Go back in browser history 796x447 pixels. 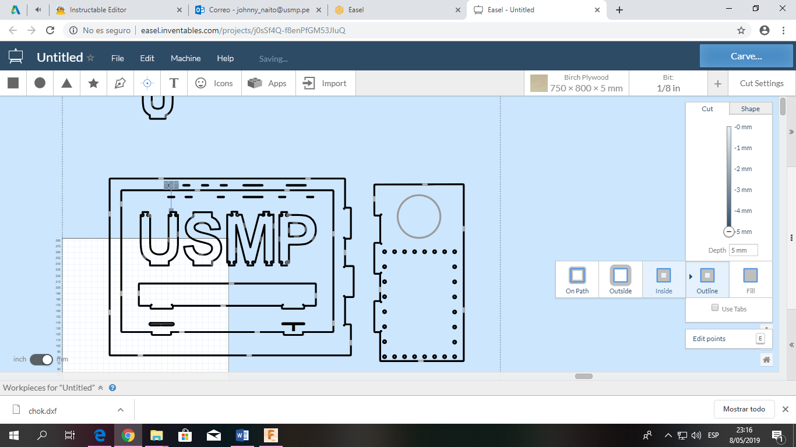tap(13, 30)
